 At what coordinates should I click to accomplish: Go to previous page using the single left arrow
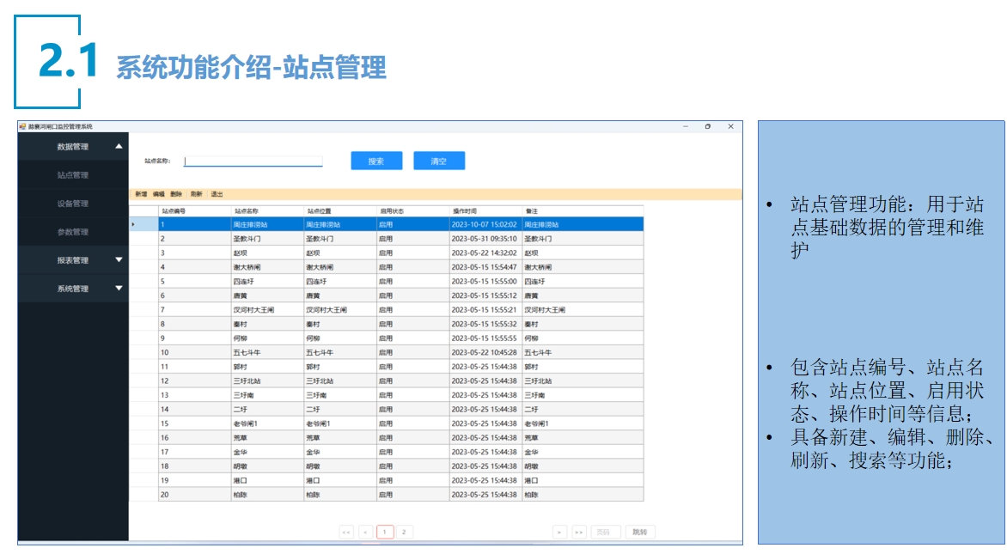[x=365, y=532]
